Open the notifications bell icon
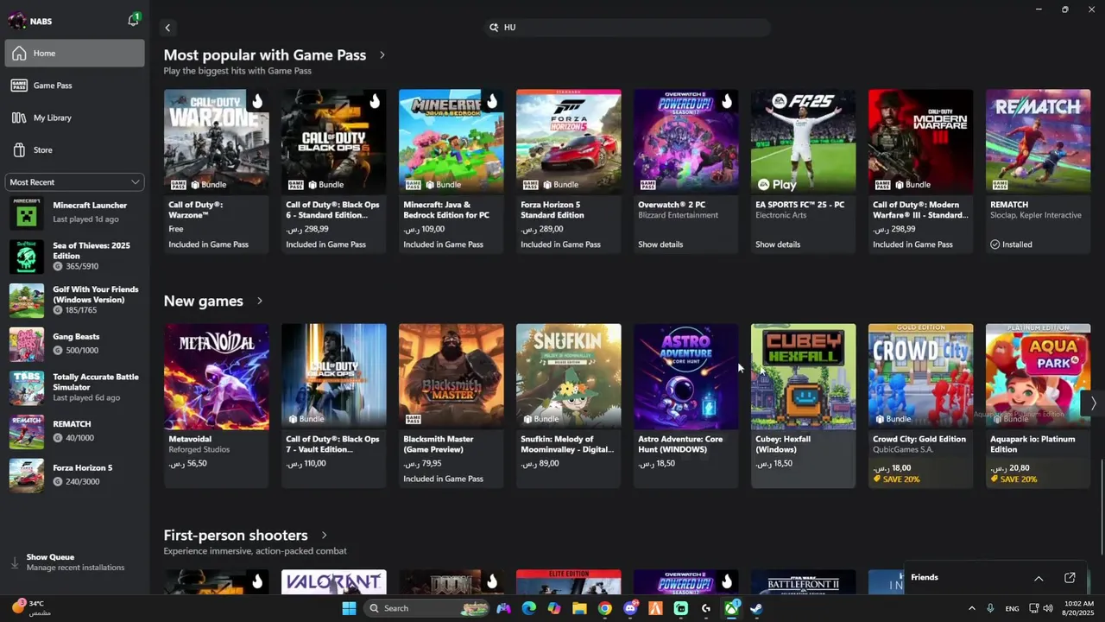This screenshot has width=1105, height=622. (134, 20)
